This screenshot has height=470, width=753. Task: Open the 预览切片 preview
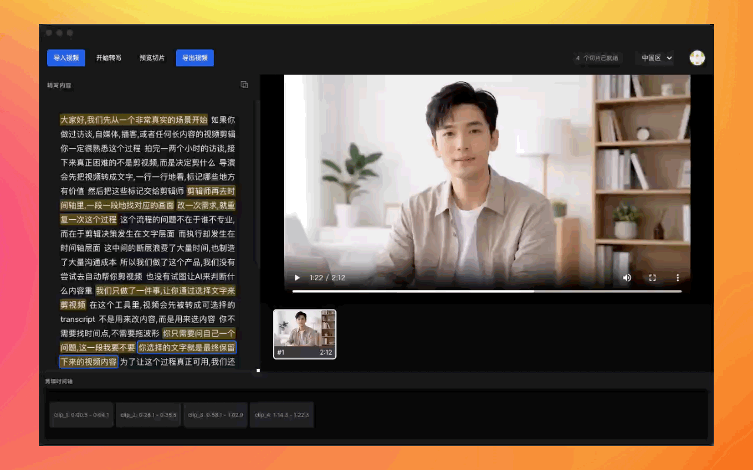[152, 58]
